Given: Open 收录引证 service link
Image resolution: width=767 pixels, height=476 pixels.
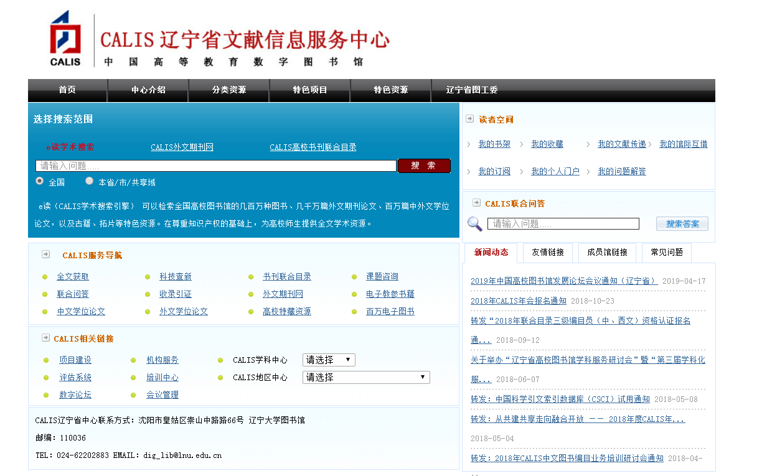Looking at the screenshot, I should 176,294.
